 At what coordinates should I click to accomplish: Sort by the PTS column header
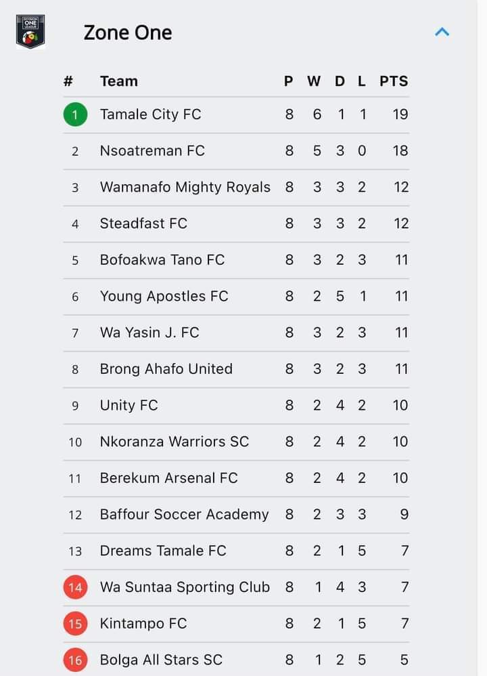click(394, 81)
